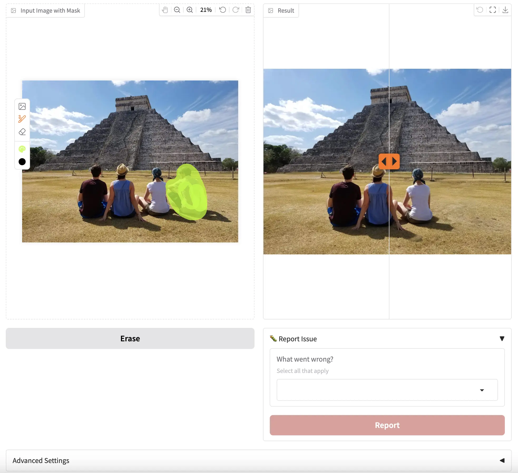This screenshot has height=473, width=518.
Task: Clear the canvas with the trash icon
Action: coord(248,10)
